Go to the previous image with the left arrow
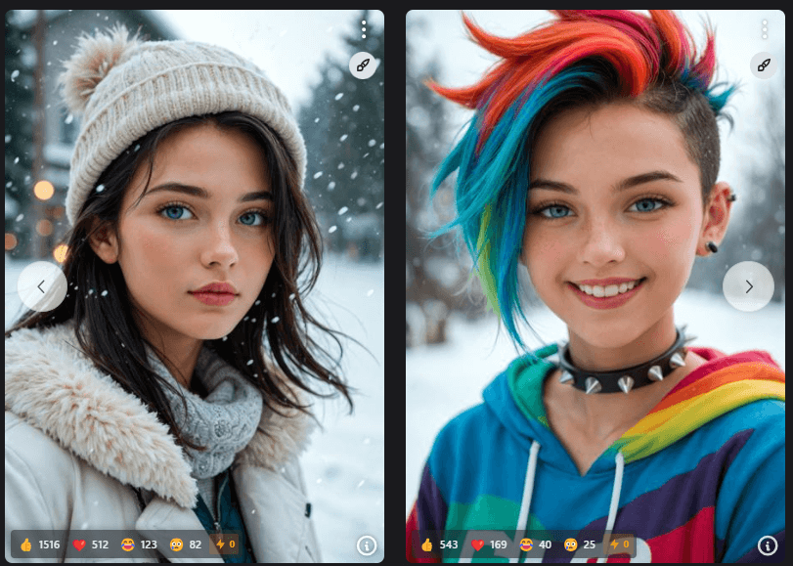Image resolution: width=793 pixels, height=566 pixels. [42, 286]
